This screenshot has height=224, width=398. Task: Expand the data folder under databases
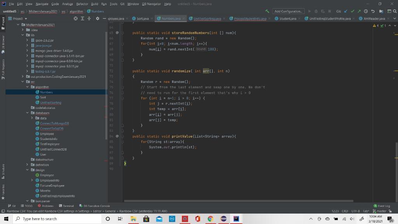[x=32, y=118]
